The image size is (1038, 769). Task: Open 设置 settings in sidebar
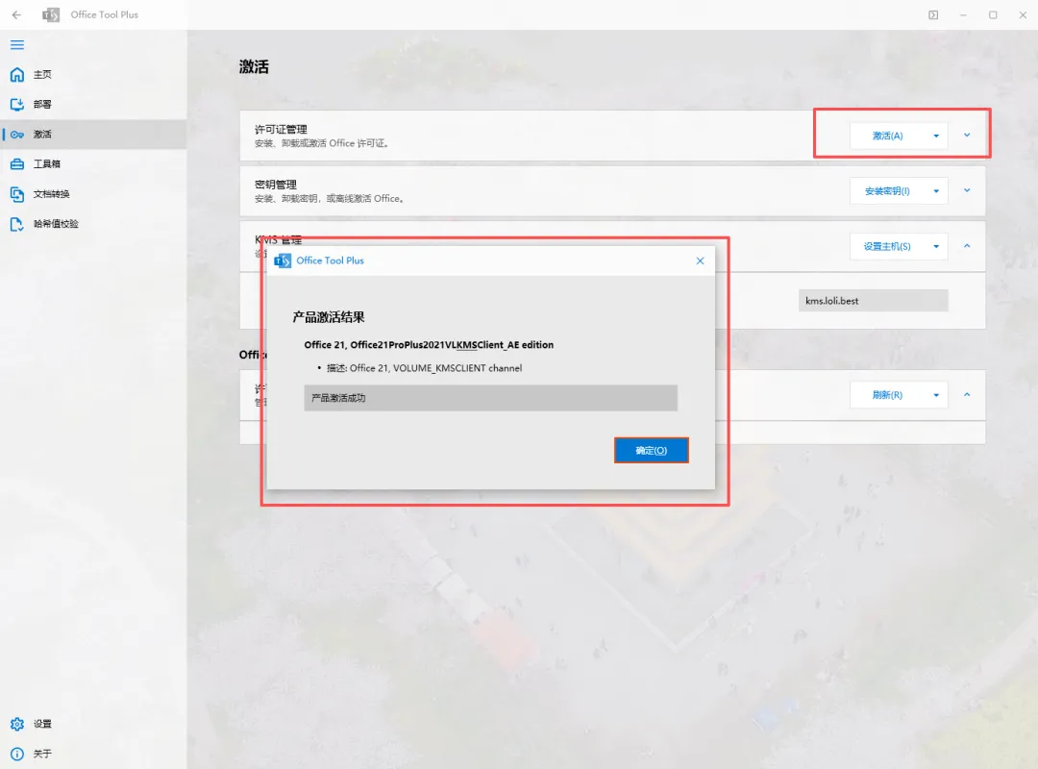point(93,723)
